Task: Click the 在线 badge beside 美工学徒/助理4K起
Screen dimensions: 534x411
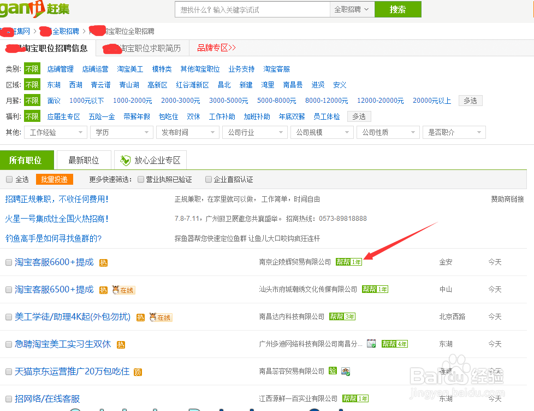Action: coord(161,318)
